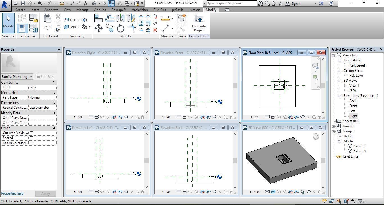Activate the Rotate tool
This screenshot has height=205, width=384.
click(120, 28)
